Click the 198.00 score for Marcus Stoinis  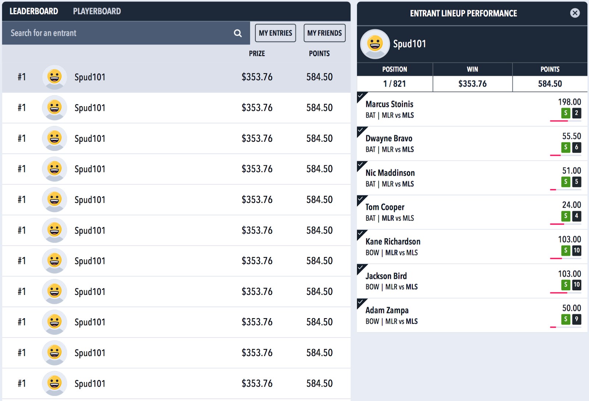point(569,102)
